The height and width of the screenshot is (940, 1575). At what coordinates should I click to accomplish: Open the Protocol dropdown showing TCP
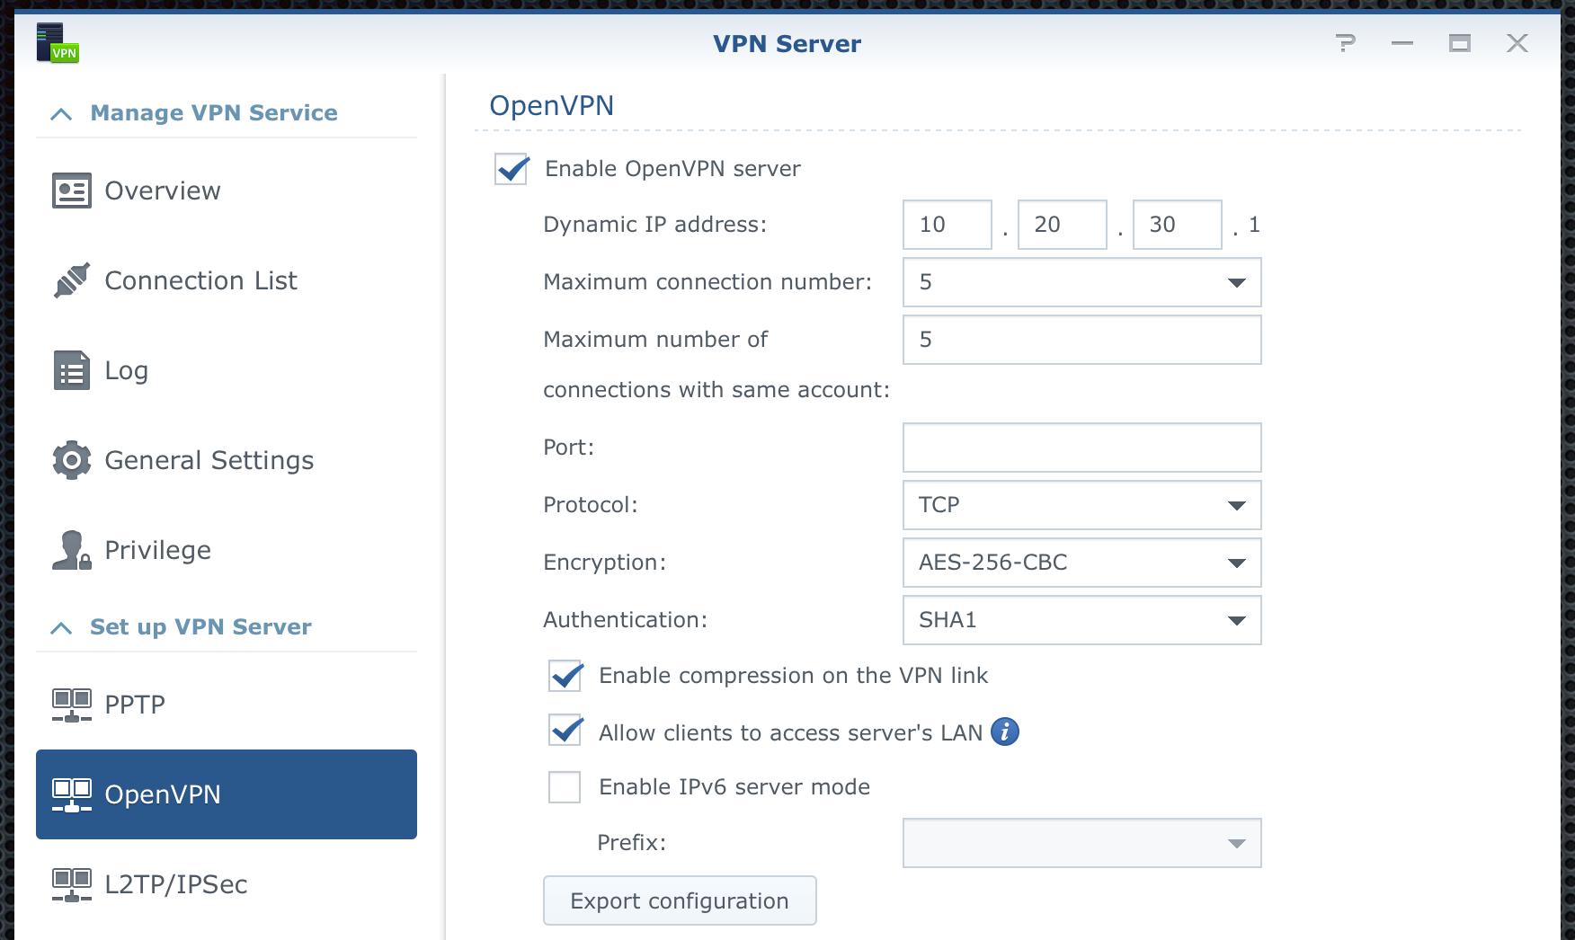point(1082,505)
